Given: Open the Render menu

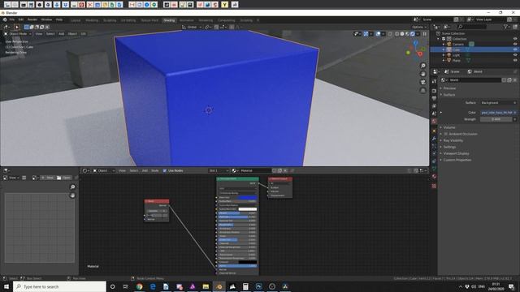Looking at the screenshot, I should click(32, 19).
